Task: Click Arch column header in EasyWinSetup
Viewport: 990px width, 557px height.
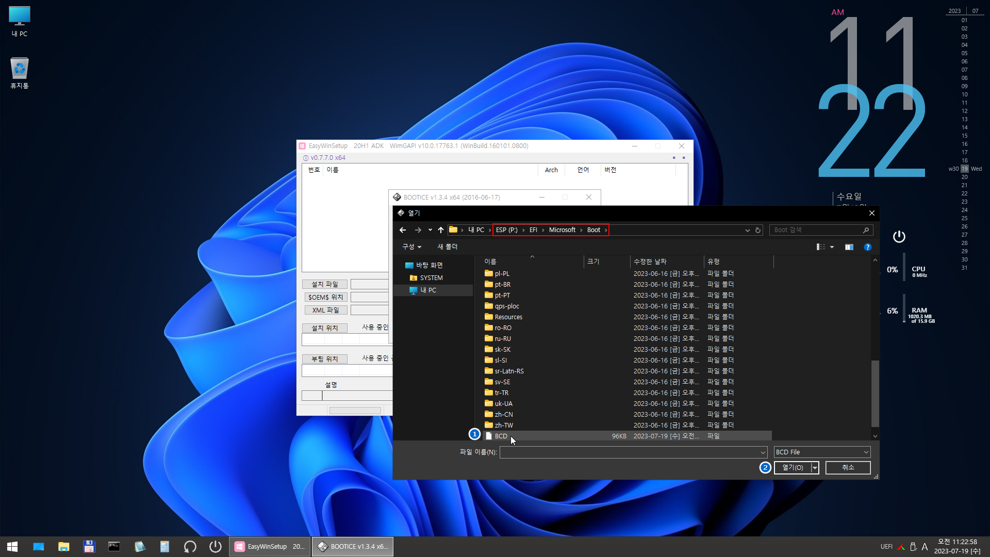Action: click(x=551, y=170)
